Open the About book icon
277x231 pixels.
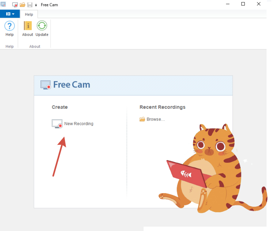coord(28,26)
